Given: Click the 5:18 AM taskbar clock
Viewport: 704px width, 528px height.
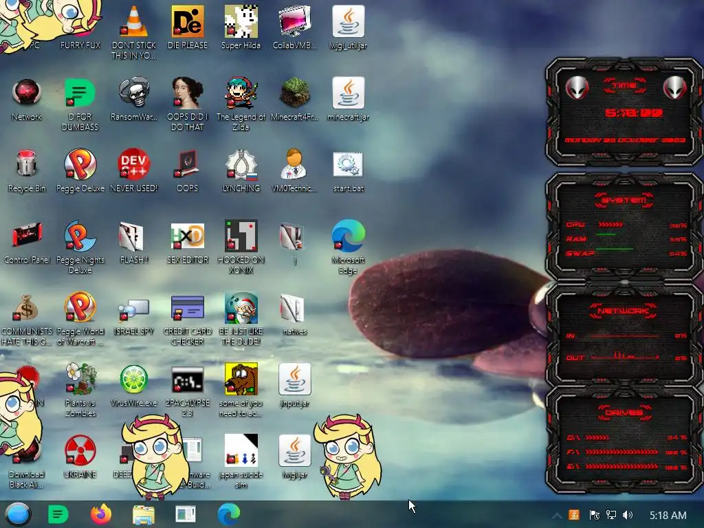Looking at the screenshot, I should (x=668, y=515).
